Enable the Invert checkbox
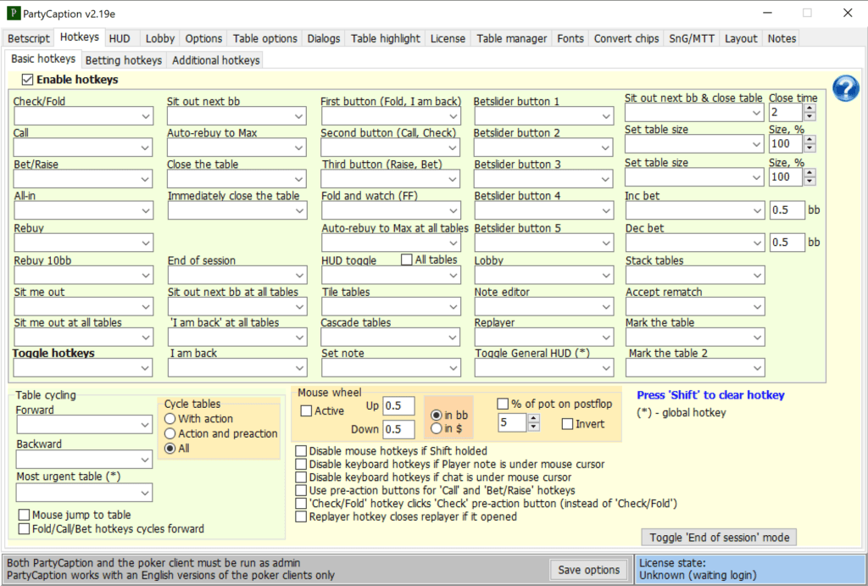 [x=567, y=424]
